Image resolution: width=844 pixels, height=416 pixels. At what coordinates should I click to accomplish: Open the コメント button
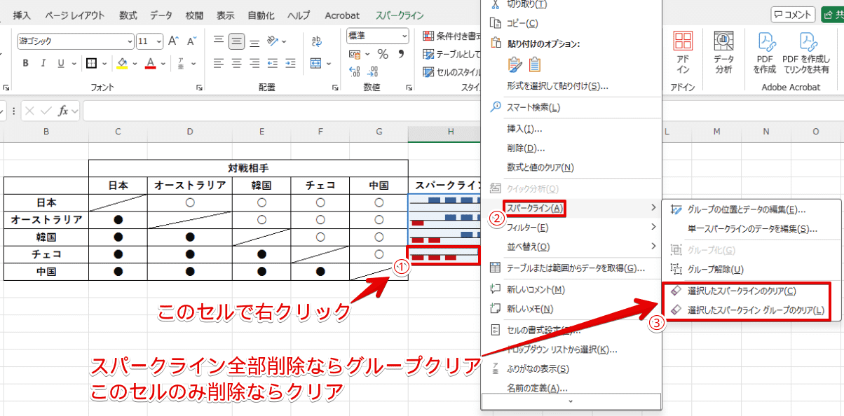click(x=793, y=14)
